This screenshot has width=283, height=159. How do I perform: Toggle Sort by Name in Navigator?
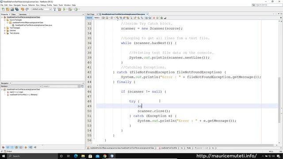(31, 147)
